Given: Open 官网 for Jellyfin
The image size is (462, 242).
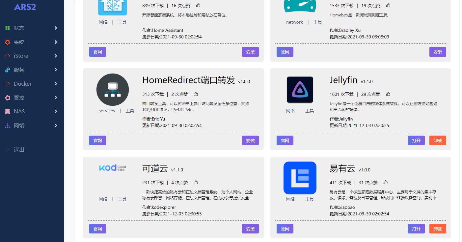Looking at the screenshot, I should [x=285, y=141].
